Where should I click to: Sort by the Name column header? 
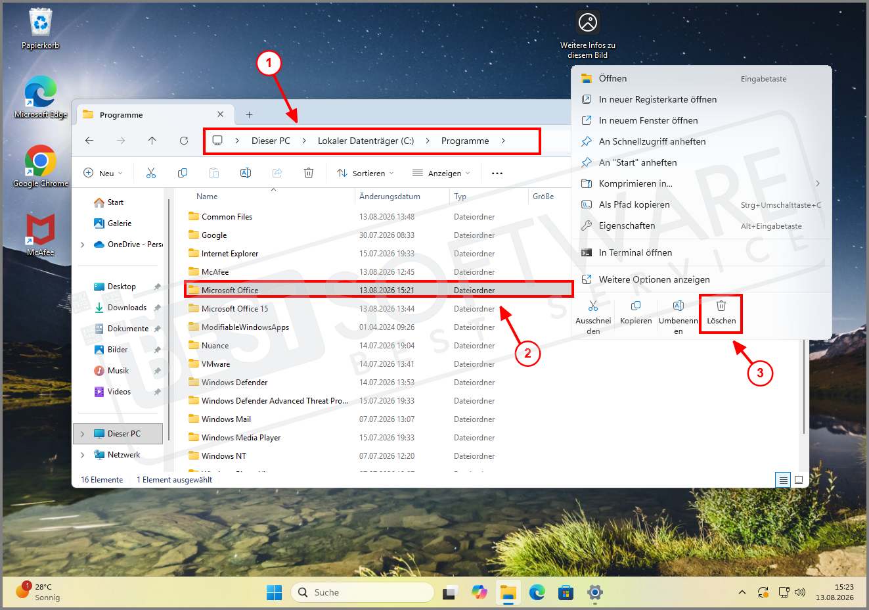(207, 197)
